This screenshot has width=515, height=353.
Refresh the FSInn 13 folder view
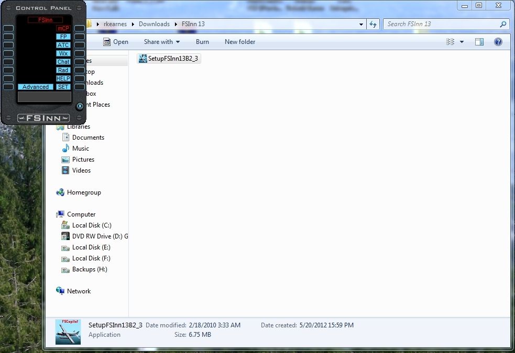coord(373,24)
